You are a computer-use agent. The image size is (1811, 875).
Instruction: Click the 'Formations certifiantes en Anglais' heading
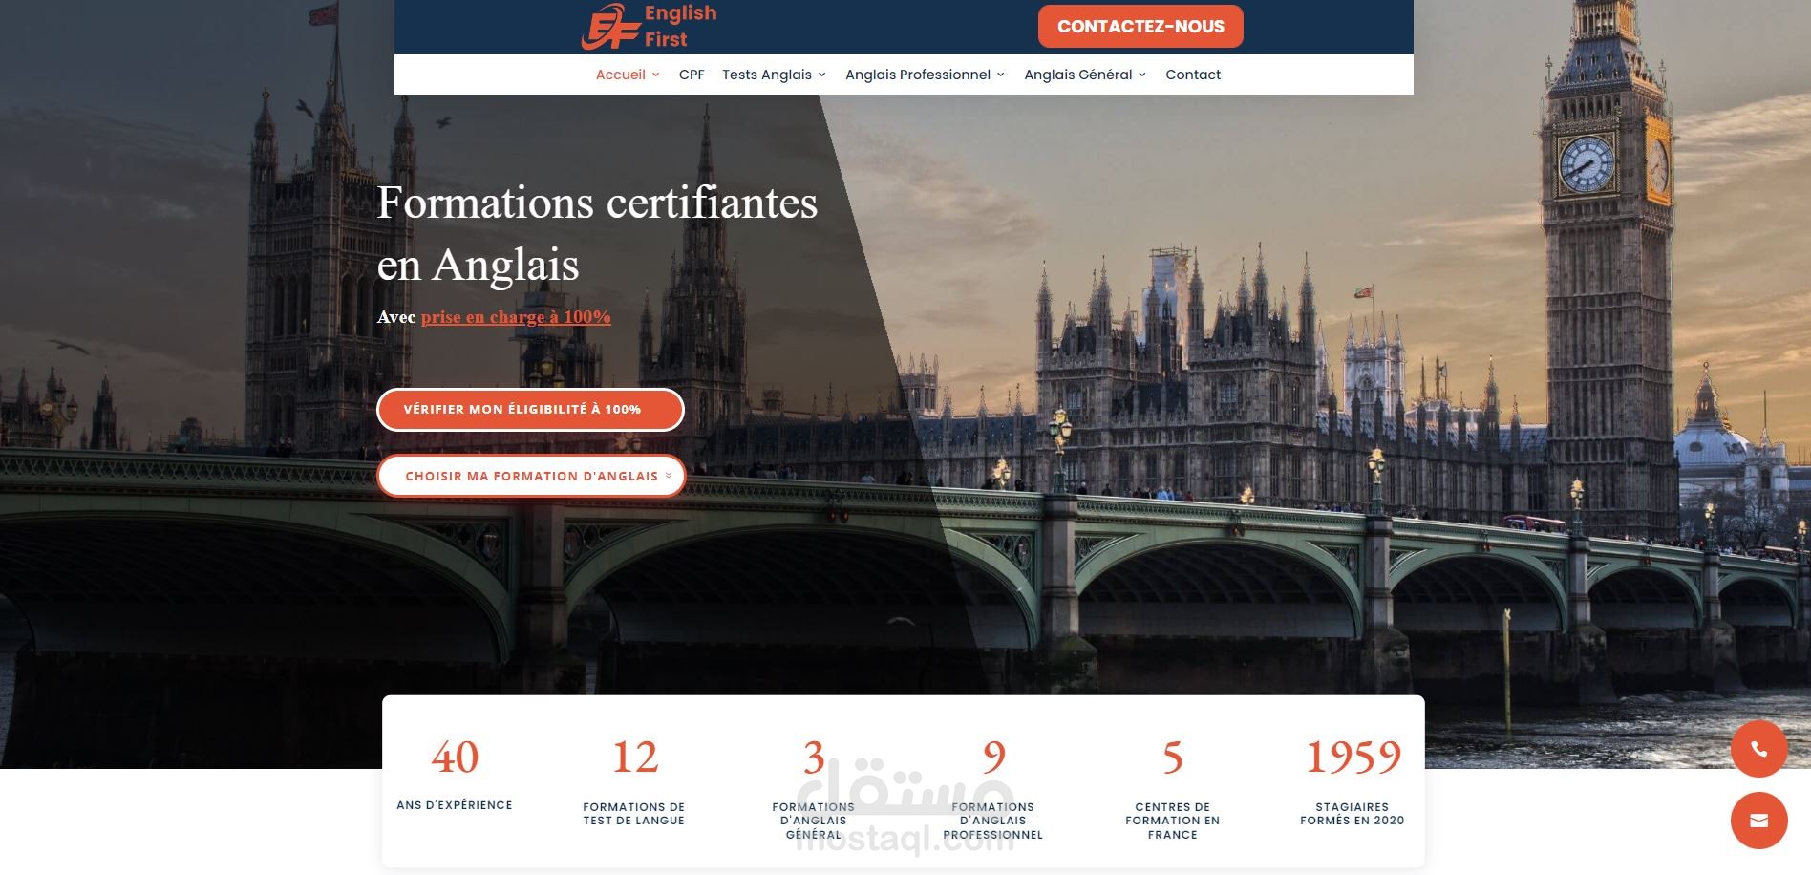click(x=597, y=233)
